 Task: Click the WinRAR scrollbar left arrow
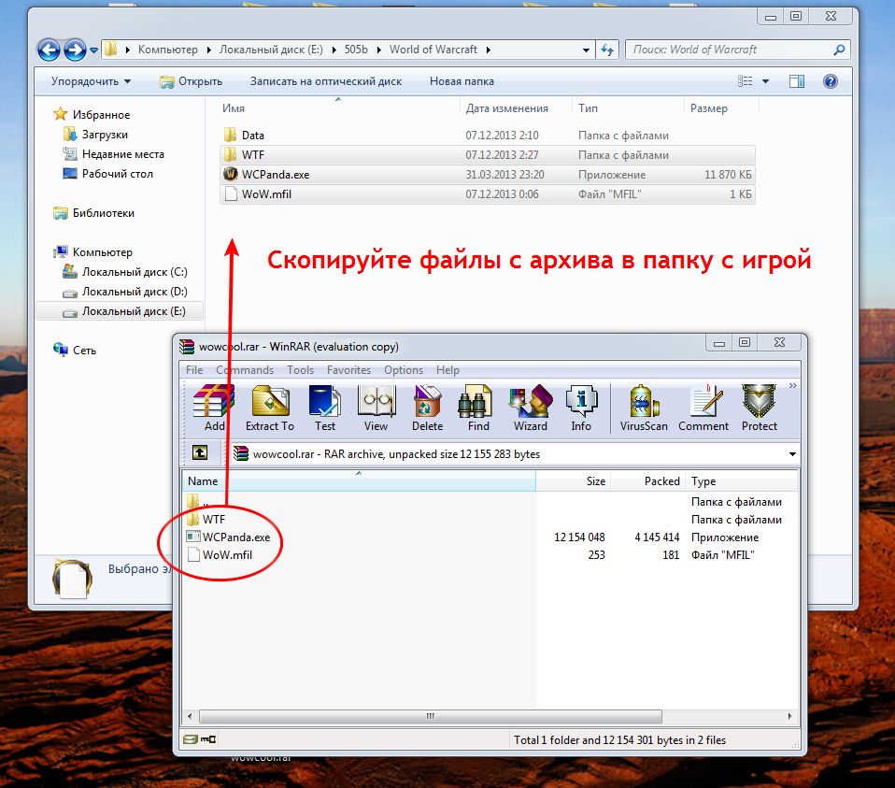[x=190, y=715]
